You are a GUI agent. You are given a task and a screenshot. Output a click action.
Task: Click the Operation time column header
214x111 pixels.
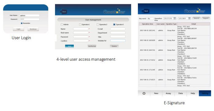(x=147, y=24)
